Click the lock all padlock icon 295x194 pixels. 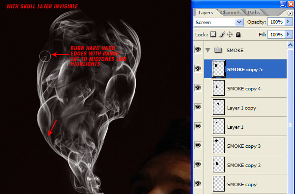(x=238, y=34)
